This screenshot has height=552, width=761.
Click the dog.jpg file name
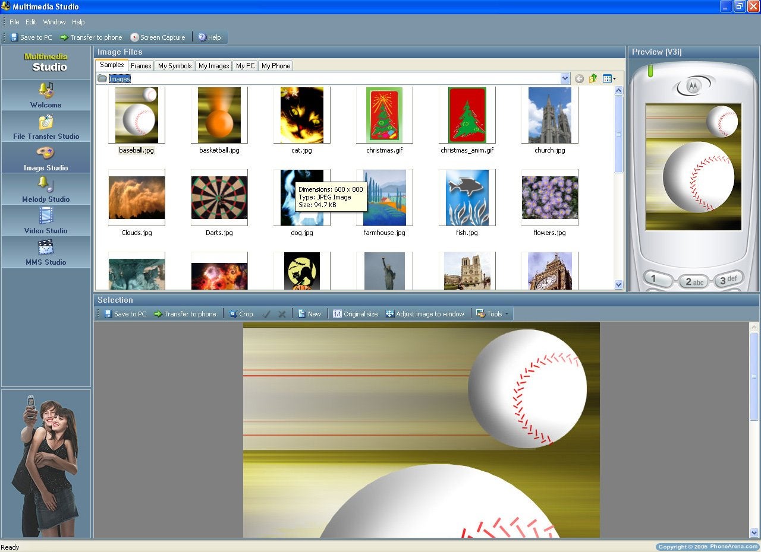[x=301, y=233]
